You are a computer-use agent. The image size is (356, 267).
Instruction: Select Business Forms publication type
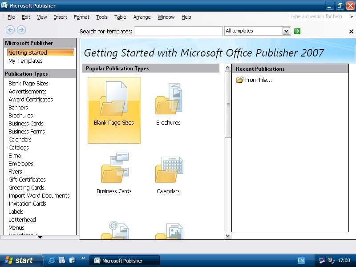[x=27, y=131]
